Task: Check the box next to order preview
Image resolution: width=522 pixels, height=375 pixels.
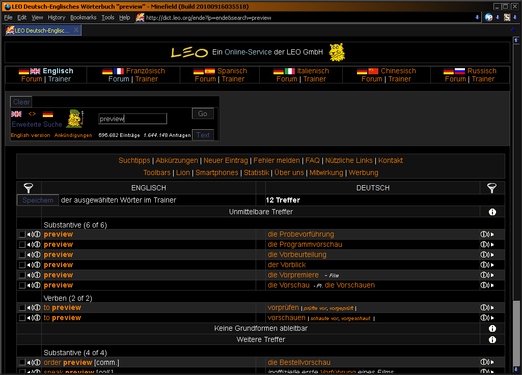Action: (21, 363)
